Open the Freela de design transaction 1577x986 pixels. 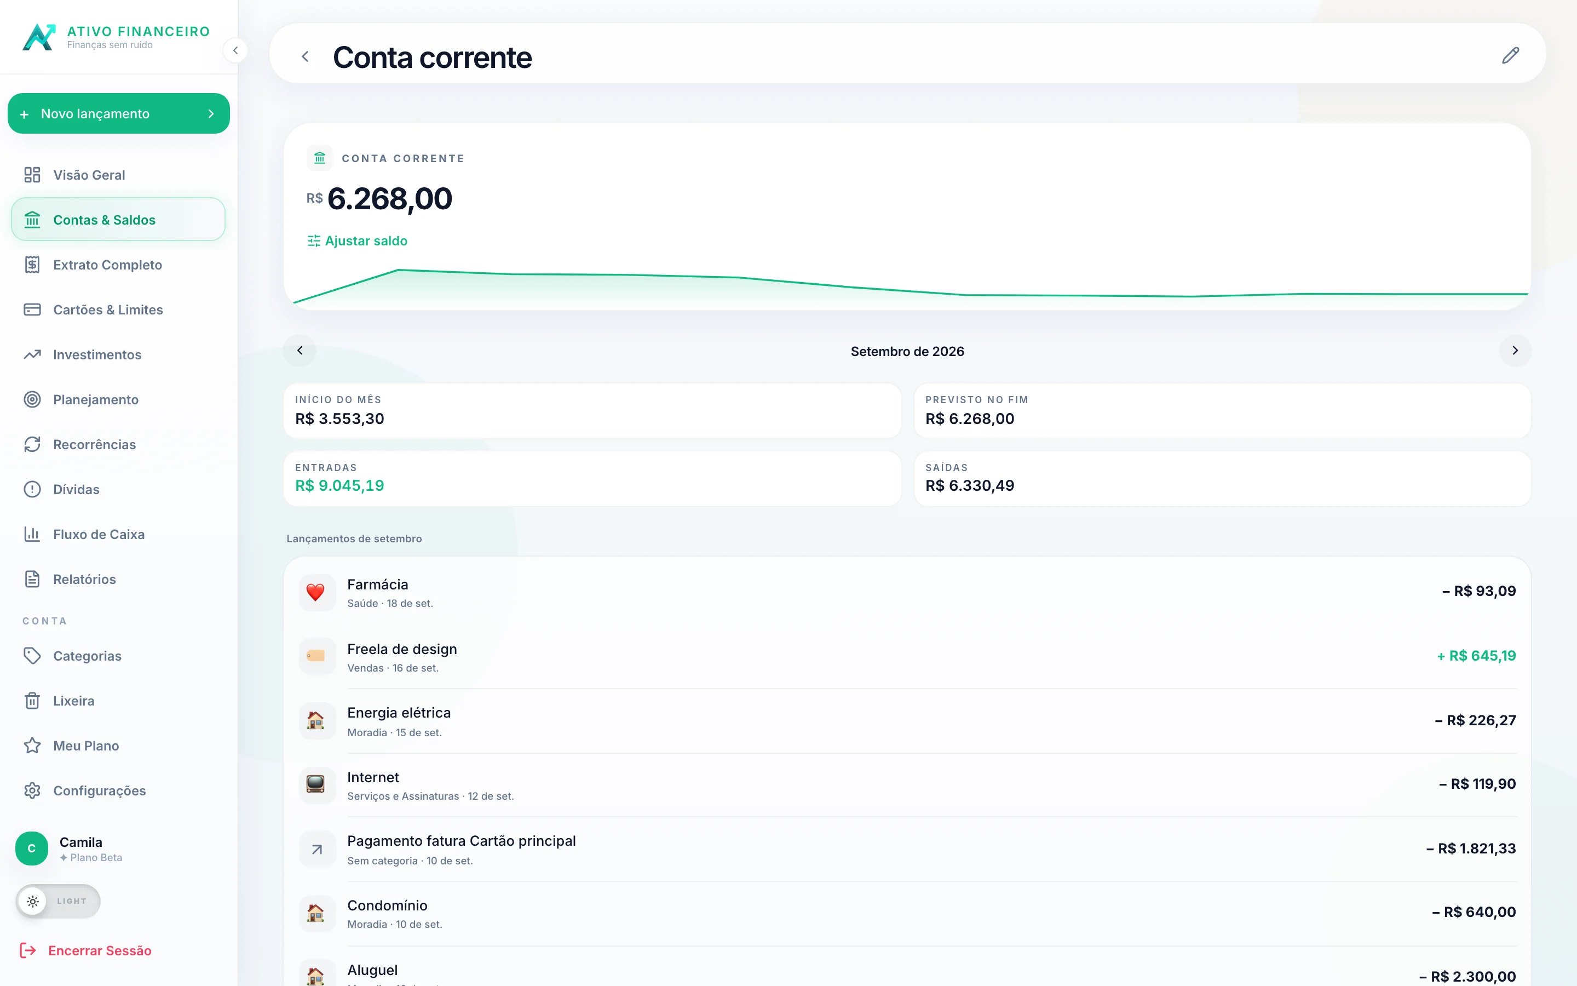pos(907,657)
